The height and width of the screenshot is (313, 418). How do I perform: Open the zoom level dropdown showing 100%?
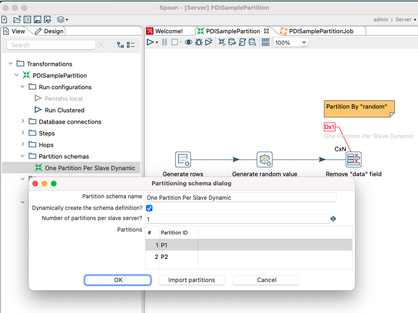[304, 42]
